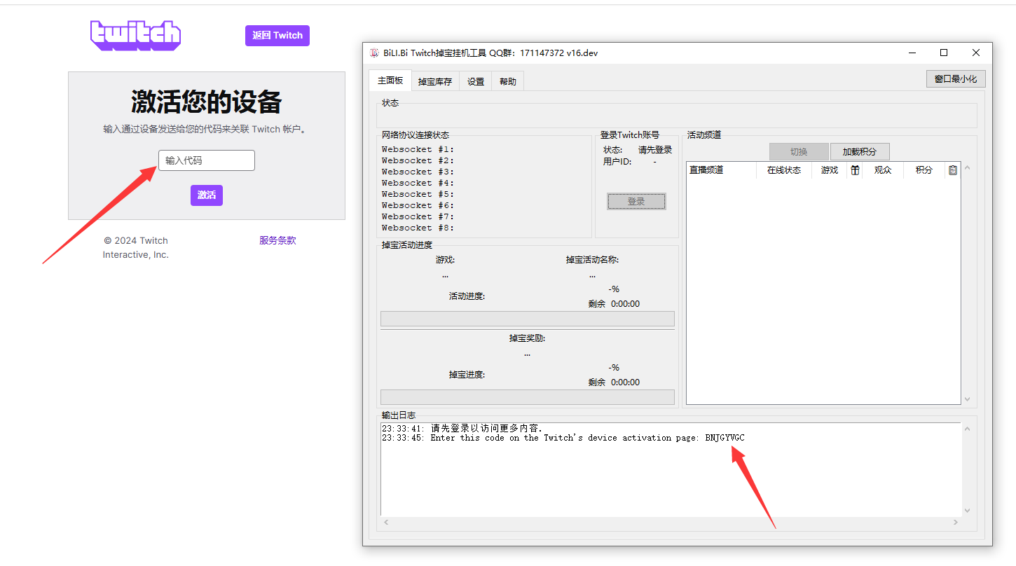Click the Twitch logo at top left
1016x566 pixels.
point(135,35)
